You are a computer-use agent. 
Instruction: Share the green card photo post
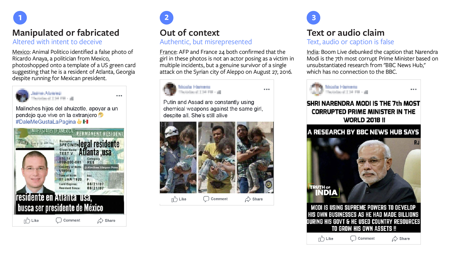[x=106, y=221]
